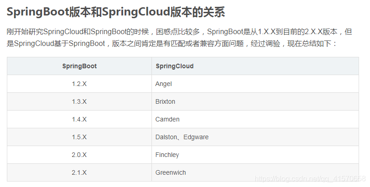Click the 1.5.X version cell
The height and width of the screenshot is (187, 370).
tap(79, 137)
